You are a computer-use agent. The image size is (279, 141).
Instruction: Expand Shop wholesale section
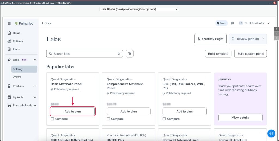(x=35, y=105)
